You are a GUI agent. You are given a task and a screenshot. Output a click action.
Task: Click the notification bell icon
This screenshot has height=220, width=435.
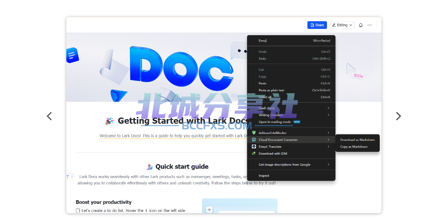[360, 25]
